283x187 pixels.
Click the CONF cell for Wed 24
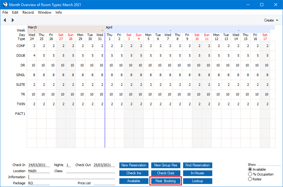(32, 46)
